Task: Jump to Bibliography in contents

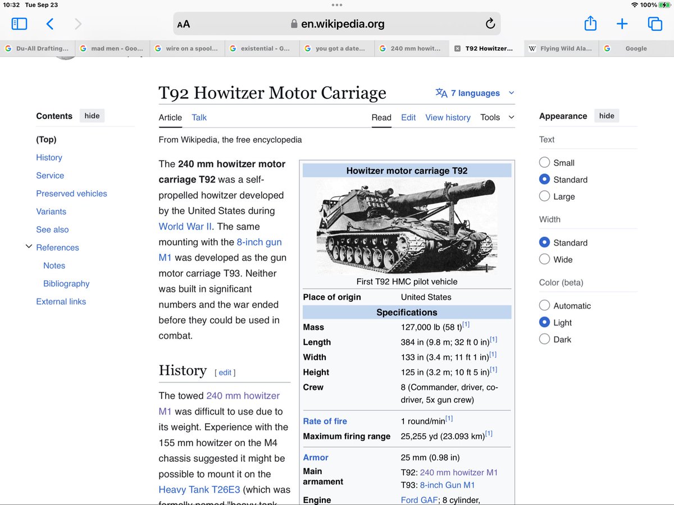Action: (x=66, y=283)
